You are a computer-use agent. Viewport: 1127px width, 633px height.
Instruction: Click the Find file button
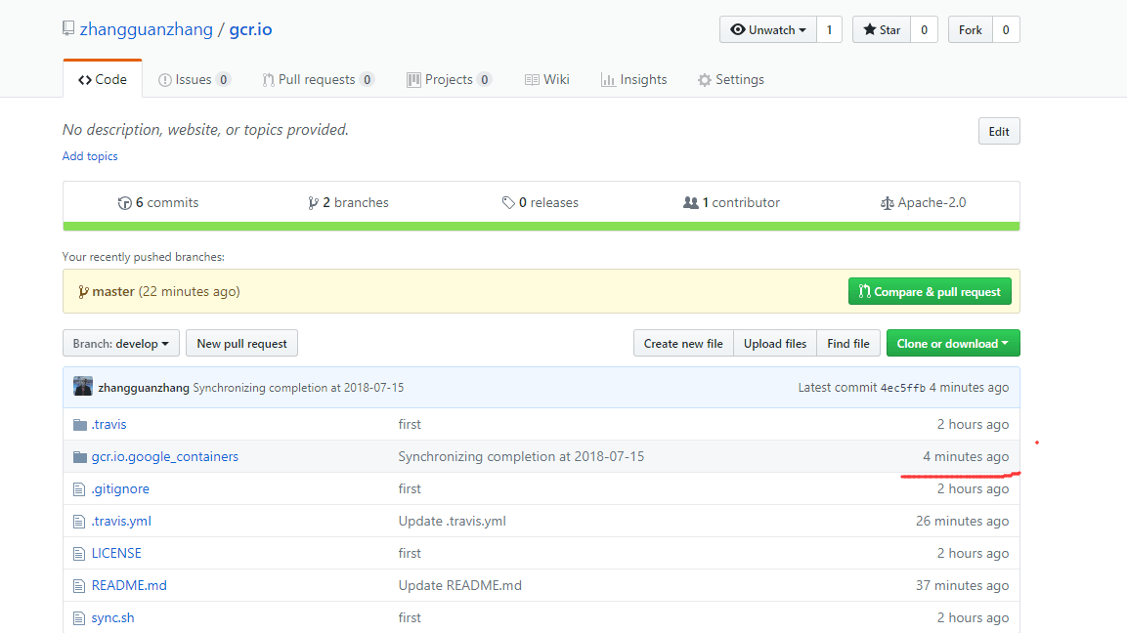point(848,344)
